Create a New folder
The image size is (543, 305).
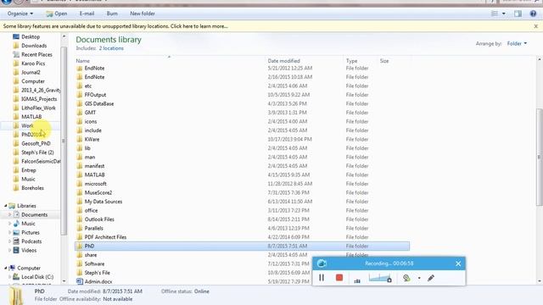point(143,14)
